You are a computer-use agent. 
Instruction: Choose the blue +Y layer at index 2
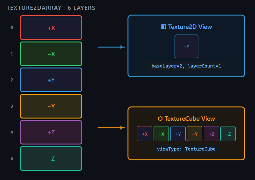(51, 80)
